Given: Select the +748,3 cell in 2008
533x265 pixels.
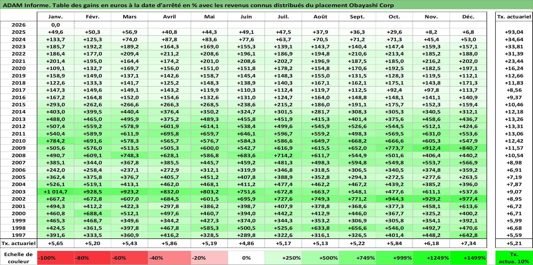Looking at the screenshot, I should [130, 155].
